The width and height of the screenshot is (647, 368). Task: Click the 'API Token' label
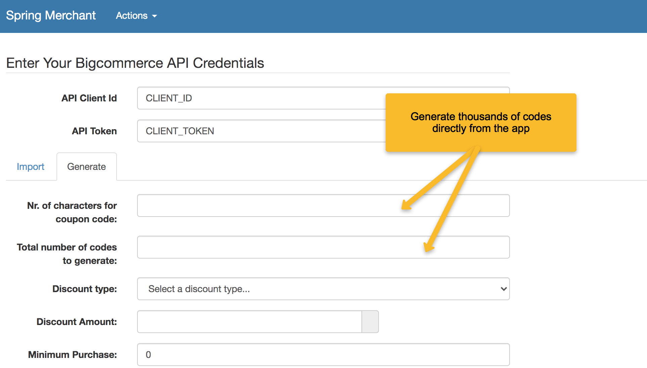pos(94,131)
